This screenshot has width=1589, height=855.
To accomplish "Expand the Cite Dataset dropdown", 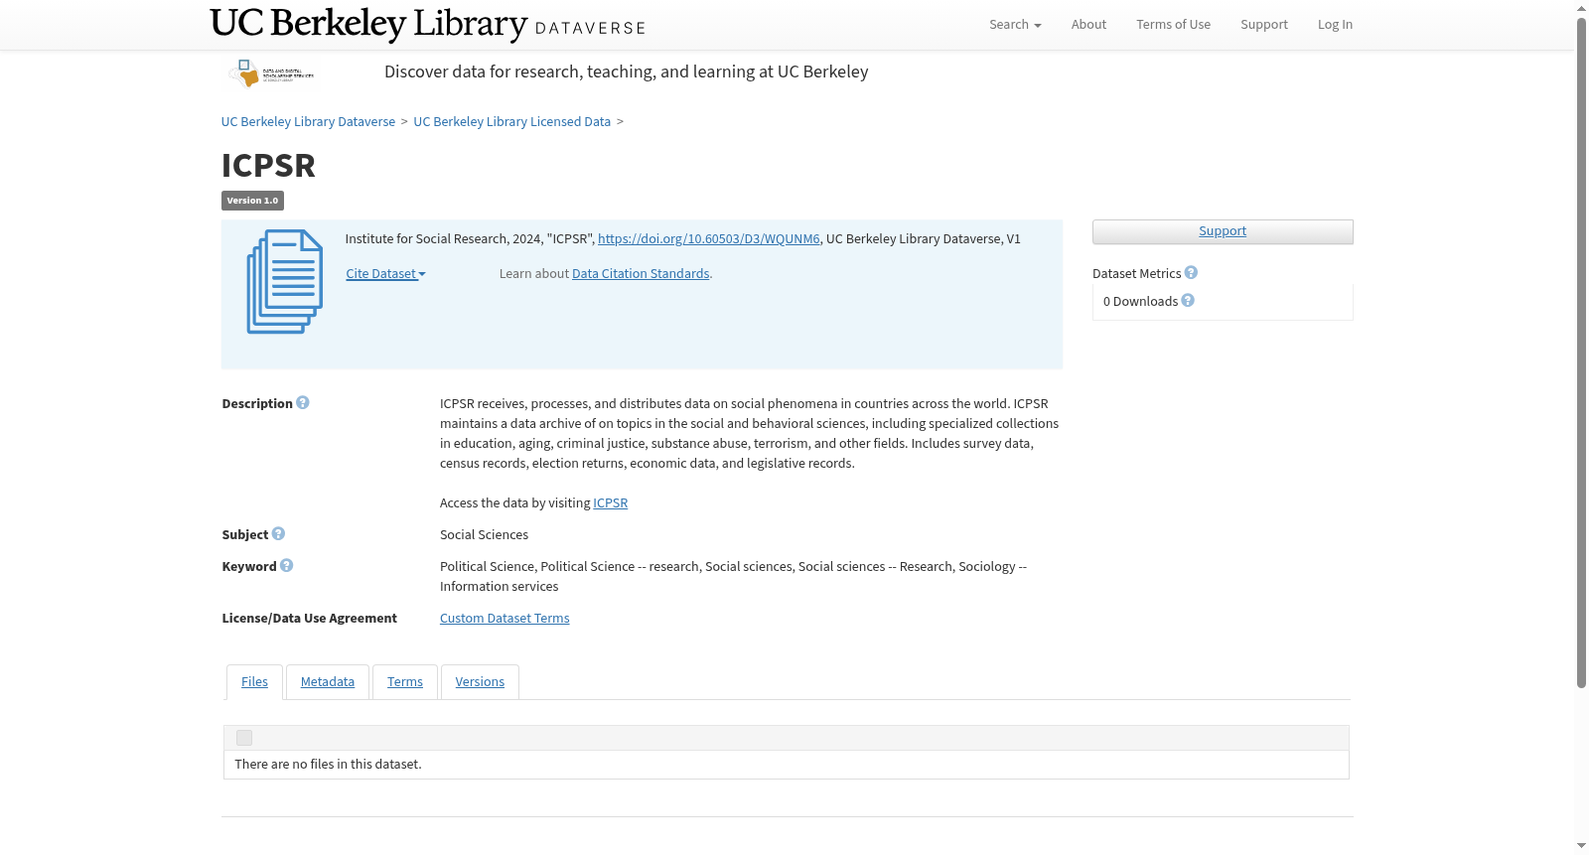I will tap(385, 274).
